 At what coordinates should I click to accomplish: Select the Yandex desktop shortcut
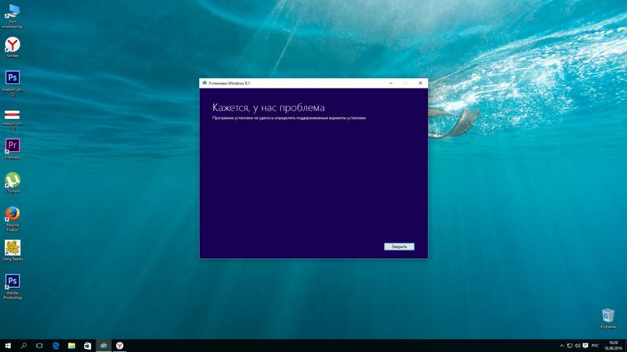point(13,47)
